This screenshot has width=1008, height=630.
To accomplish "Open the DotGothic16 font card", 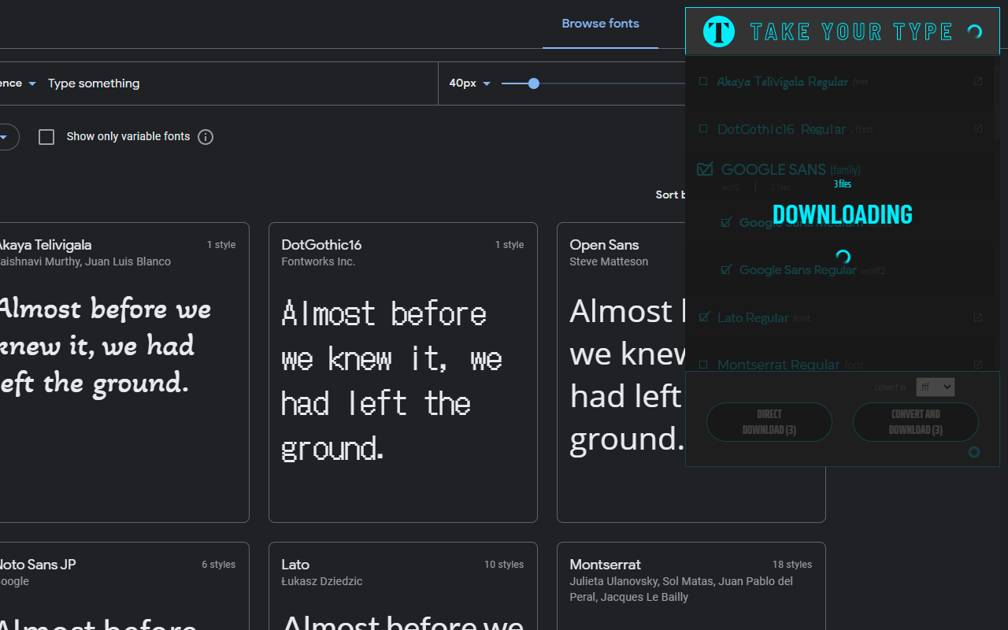I will (403, 372).
